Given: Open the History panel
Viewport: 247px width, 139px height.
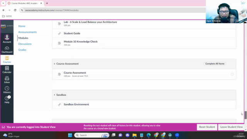Looking at the screenshot, I should [x=7, y=90].
